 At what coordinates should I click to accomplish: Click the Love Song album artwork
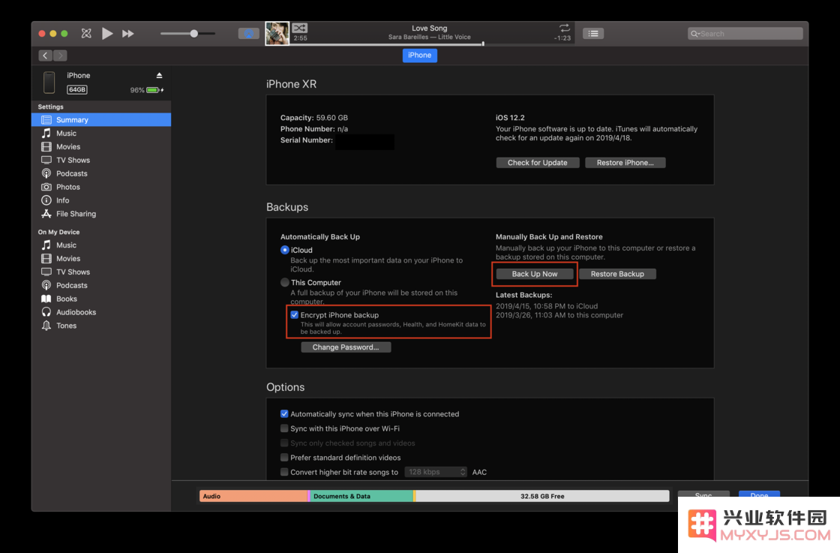pyautogui.click(x=277, y=33)
